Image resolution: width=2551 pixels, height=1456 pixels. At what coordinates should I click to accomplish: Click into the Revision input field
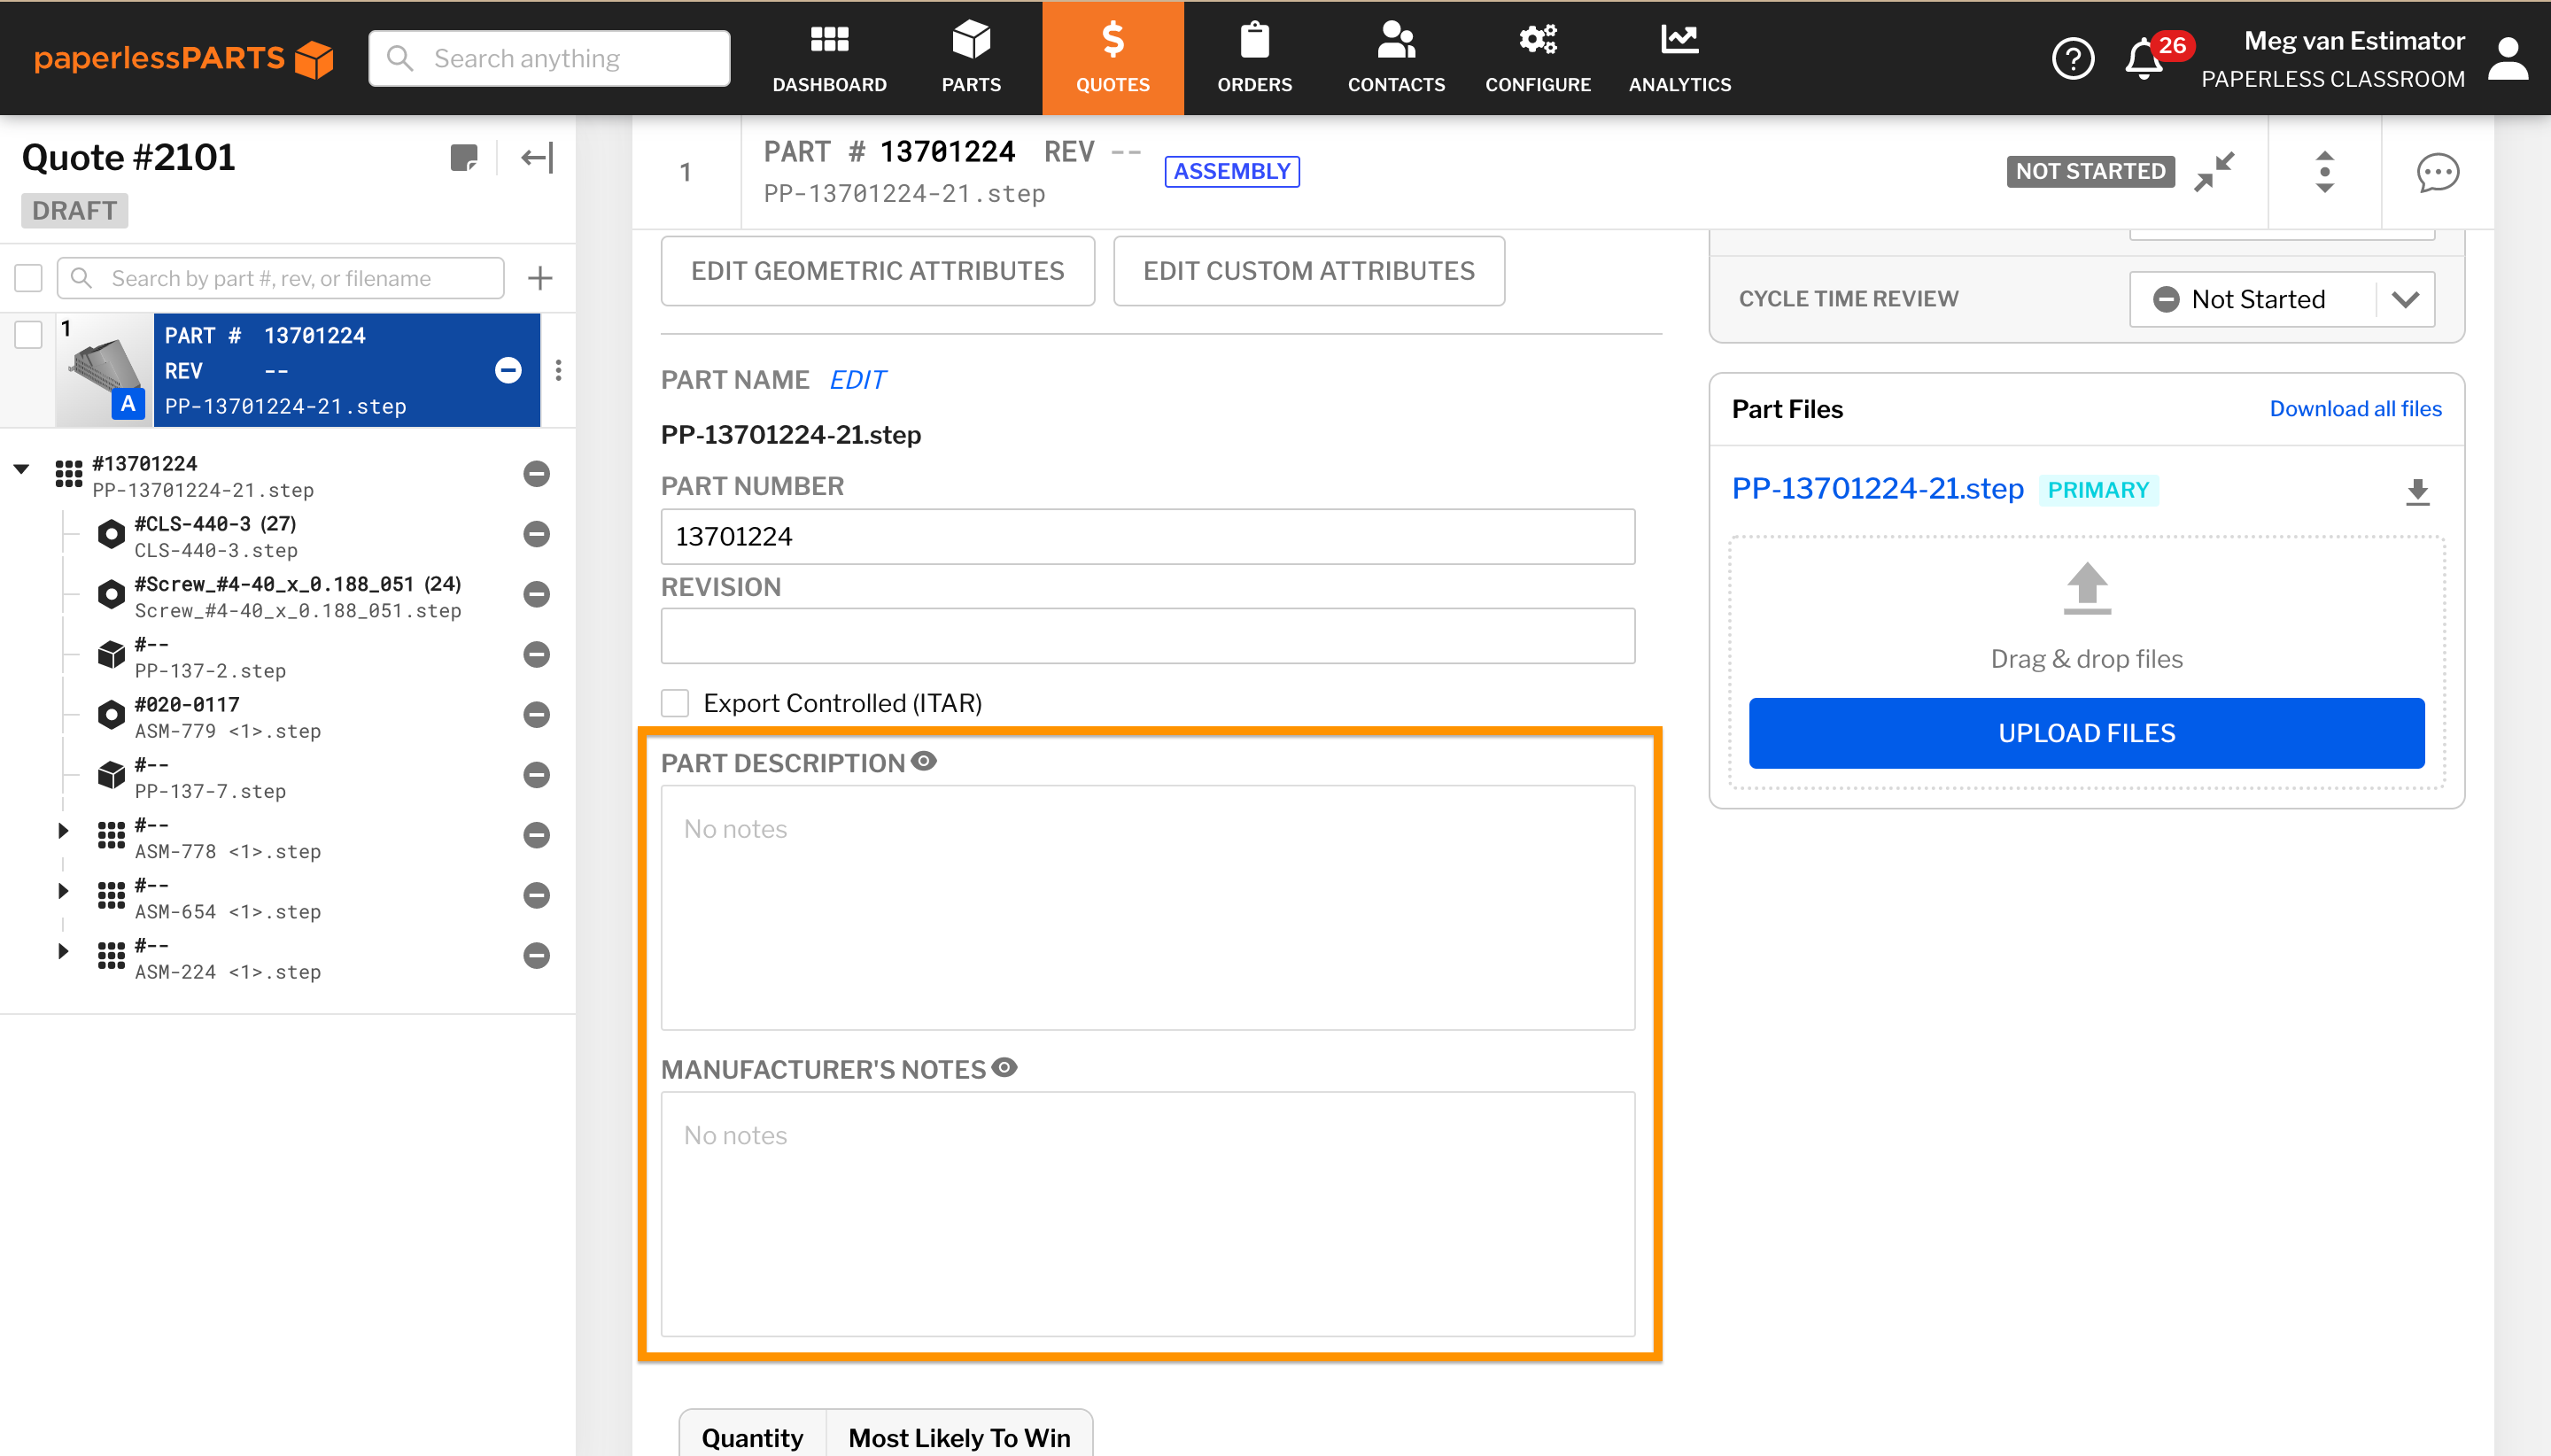point(1147,636)
